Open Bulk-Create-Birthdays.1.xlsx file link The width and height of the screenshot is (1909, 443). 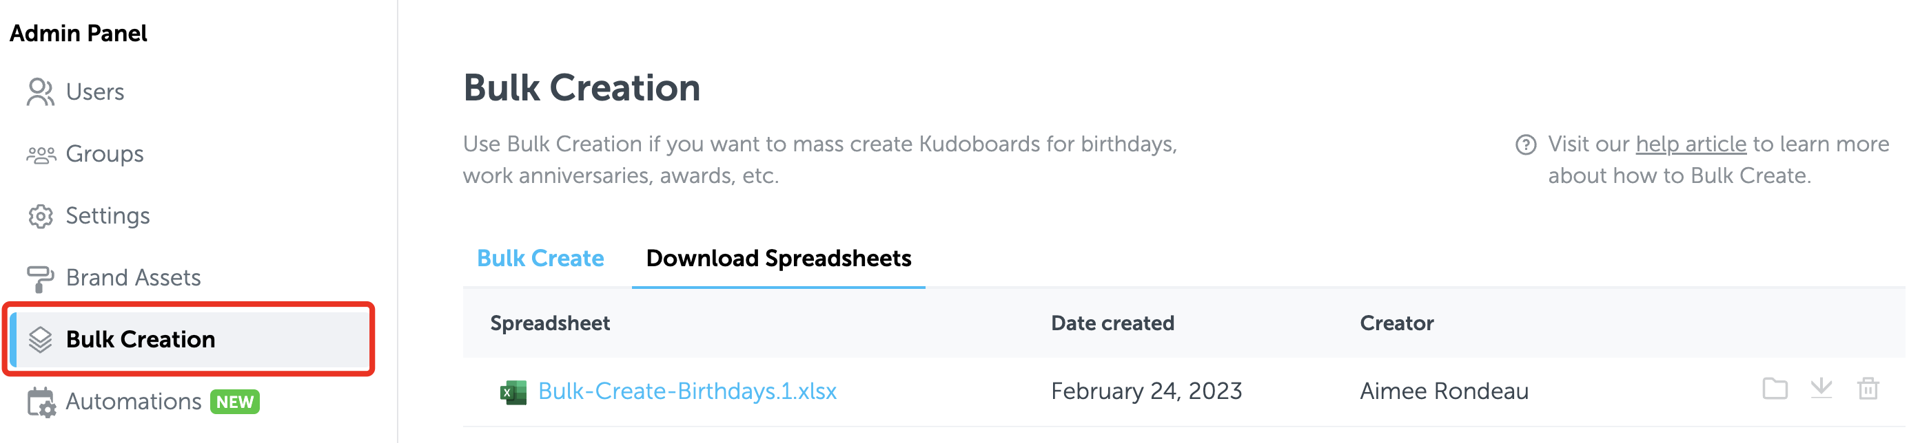[x=687, y=391]
